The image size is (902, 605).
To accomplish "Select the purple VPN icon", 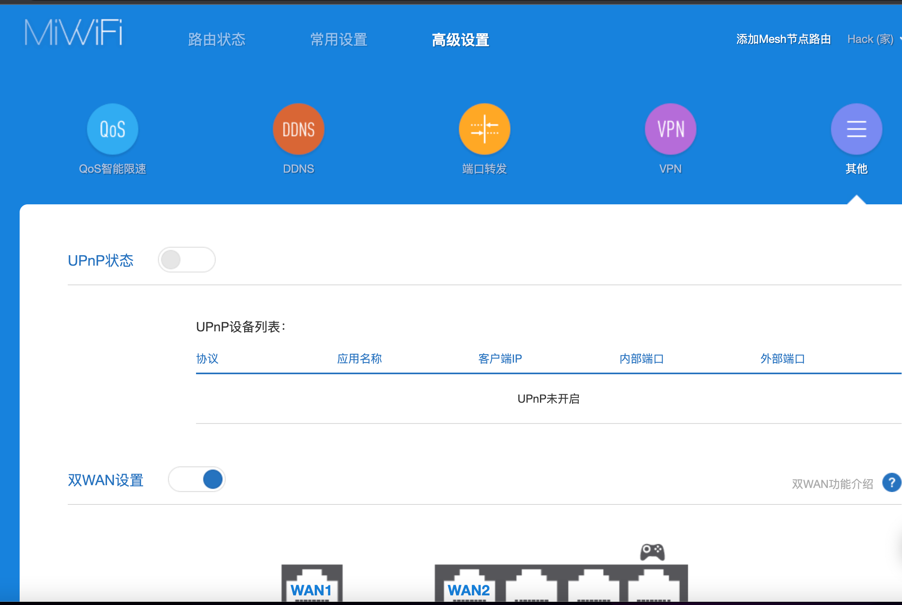I will pos(670,129).
